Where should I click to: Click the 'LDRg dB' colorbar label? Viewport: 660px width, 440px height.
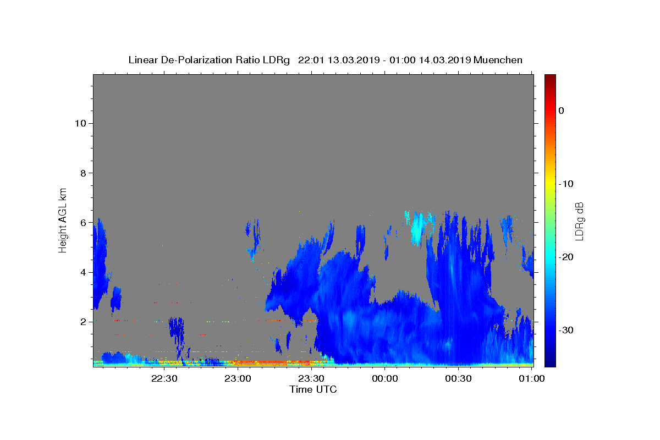[579, 222]
